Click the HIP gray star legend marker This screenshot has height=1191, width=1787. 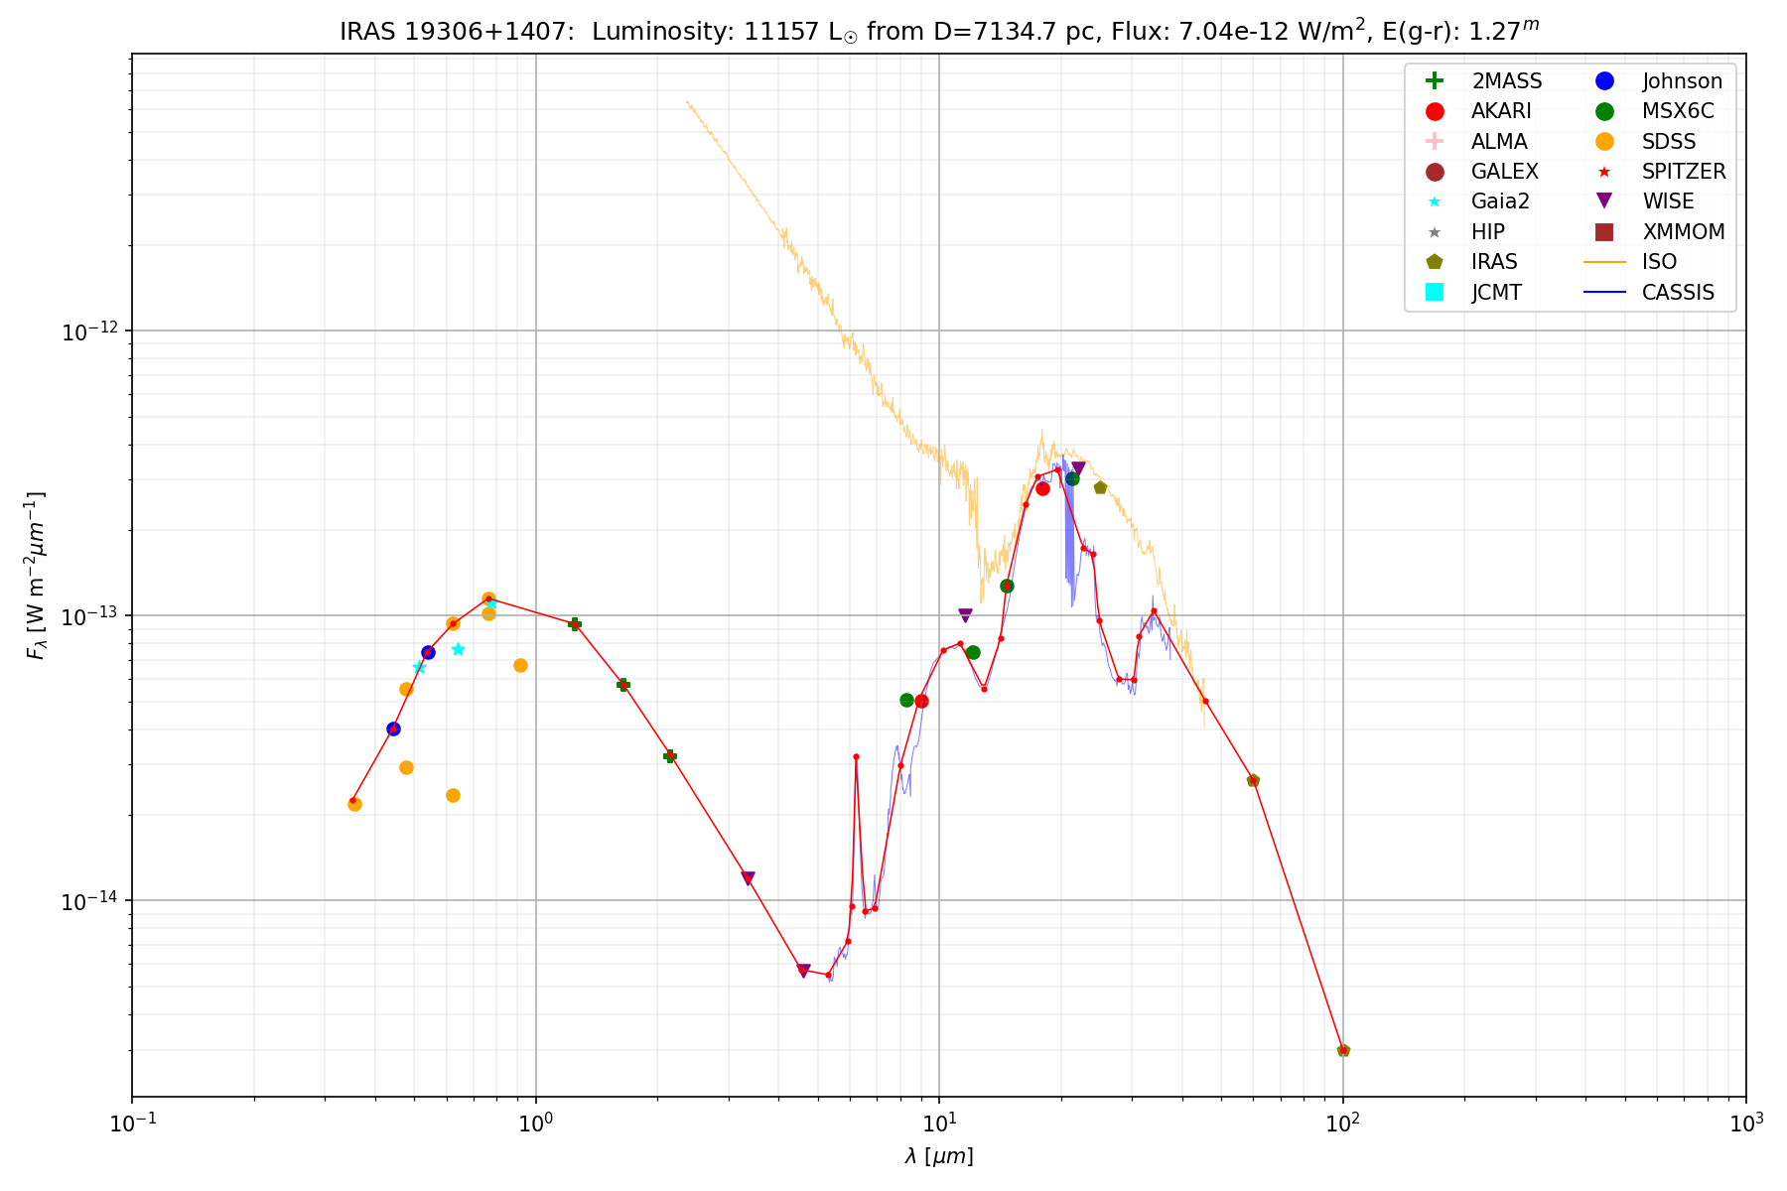coord(1434,232)
